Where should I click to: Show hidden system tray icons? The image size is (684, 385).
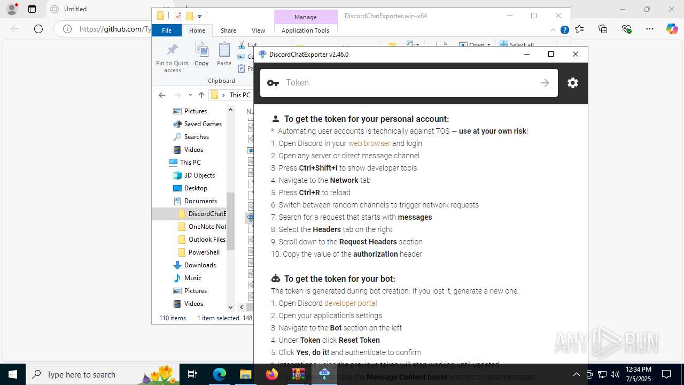(x=576, y=374)
